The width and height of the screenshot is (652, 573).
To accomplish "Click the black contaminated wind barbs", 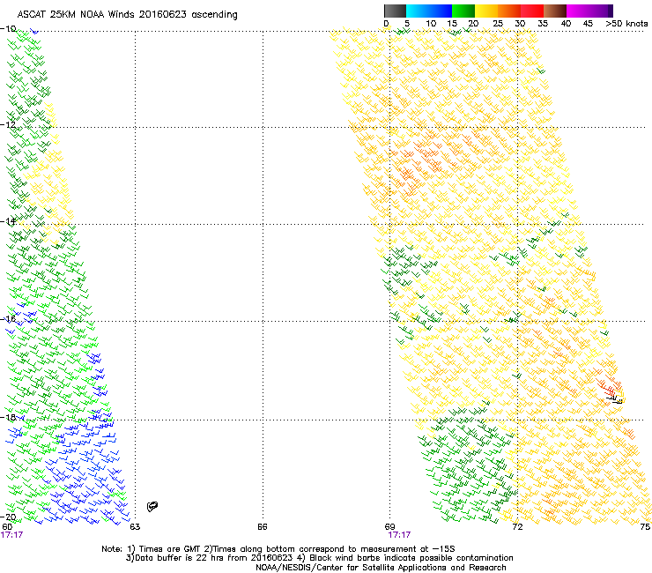I will 616,400.
